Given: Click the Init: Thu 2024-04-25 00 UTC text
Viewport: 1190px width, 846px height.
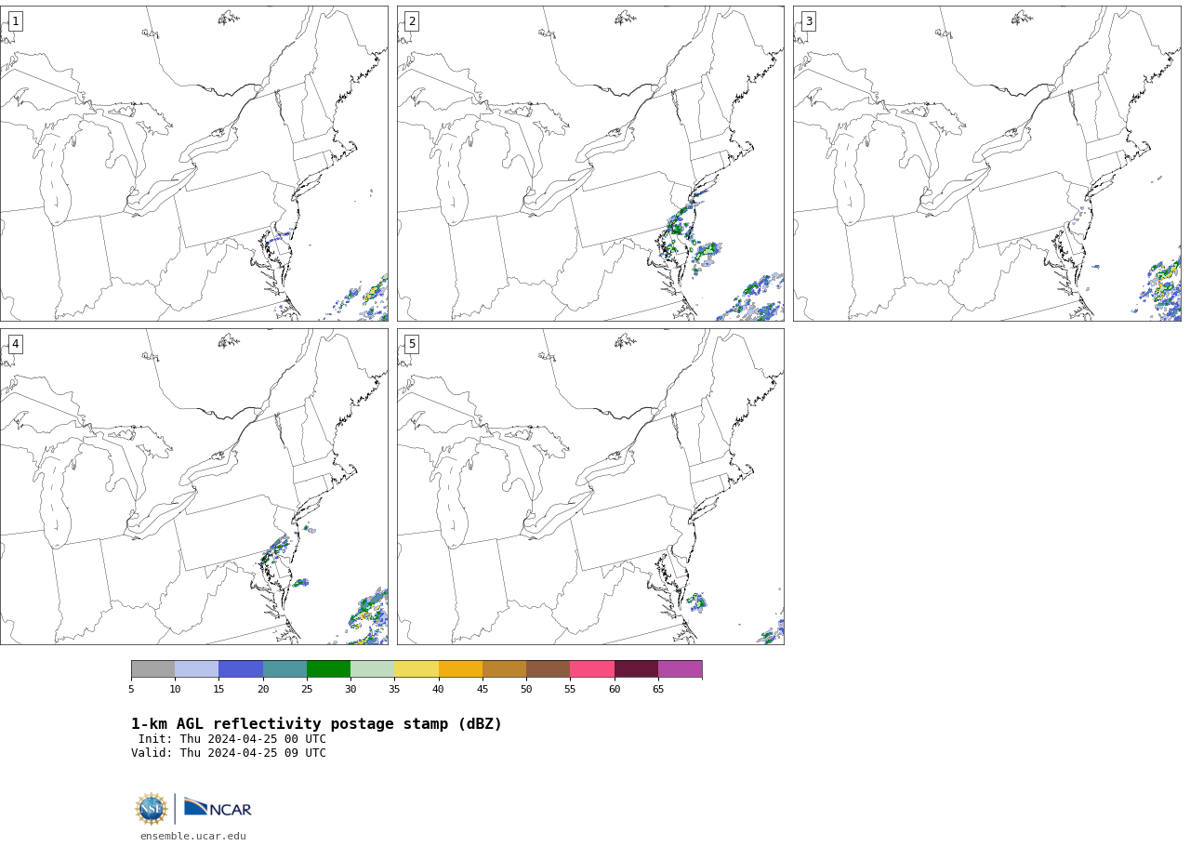Looking at the screenshot, I should [232, 739].
